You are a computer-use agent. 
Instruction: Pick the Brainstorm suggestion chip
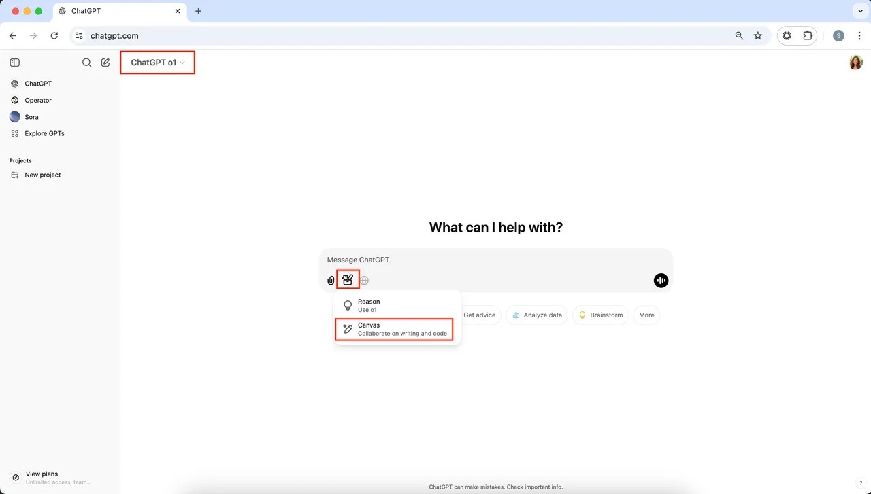[x=601, y=315]
